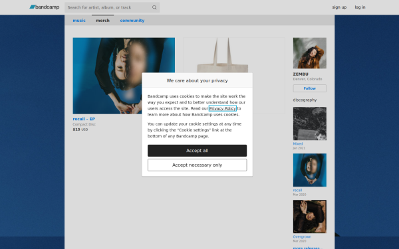The image size is (399, 249).
Task: Open the recall – EP cover image
Action: tap(124, 76)
